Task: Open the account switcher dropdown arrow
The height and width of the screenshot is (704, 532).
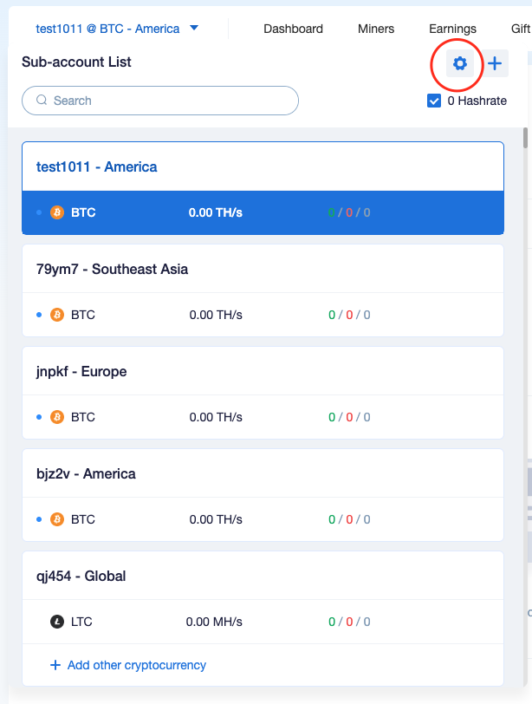Action: [x=194, y=28]
